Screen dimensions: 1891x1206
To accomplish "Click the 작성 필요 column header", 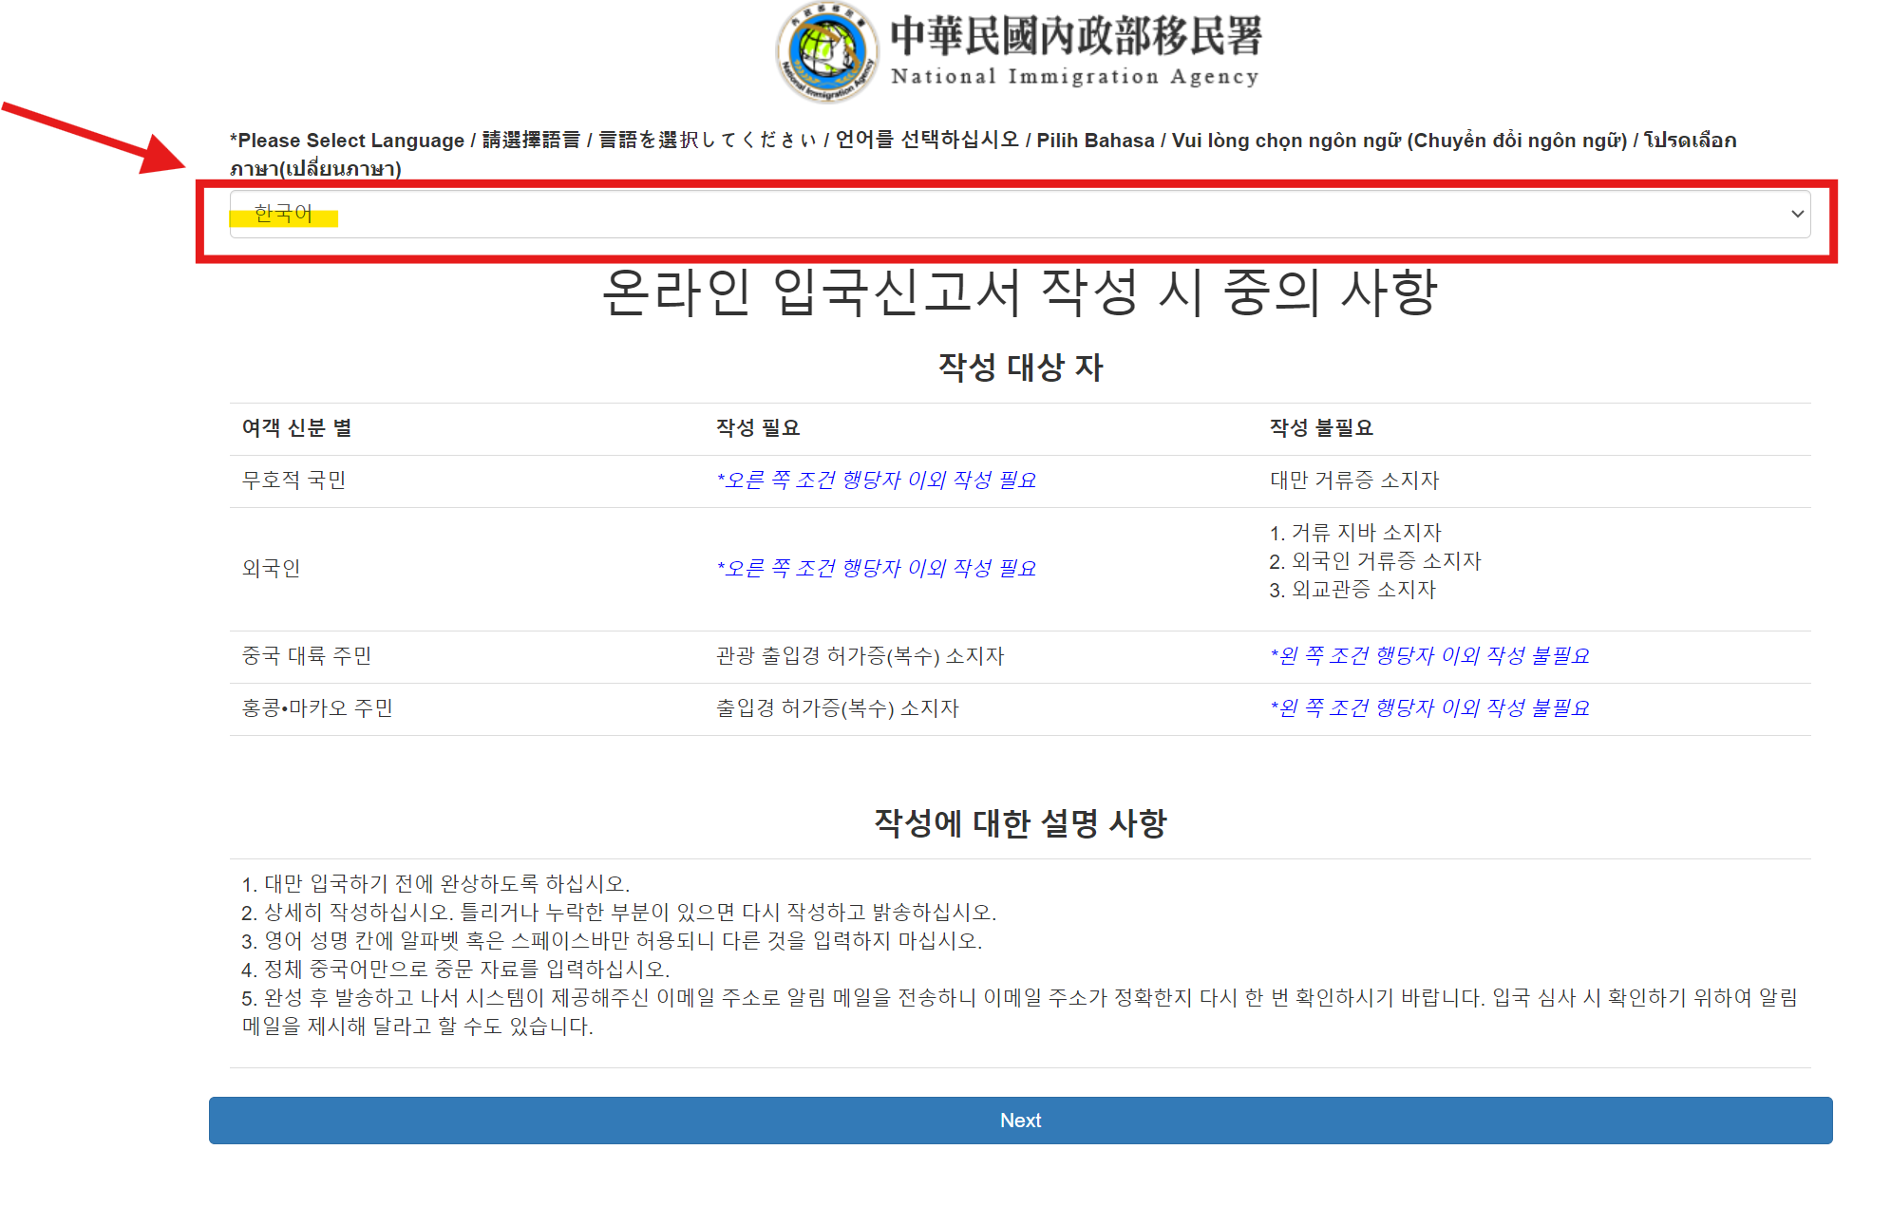I will 757,428.
